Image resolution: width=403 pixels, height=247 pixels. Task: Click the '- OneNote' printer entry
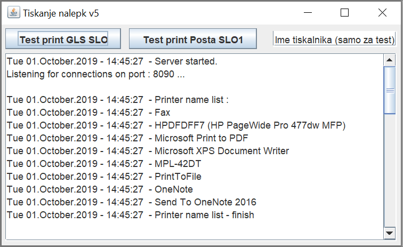100,189
